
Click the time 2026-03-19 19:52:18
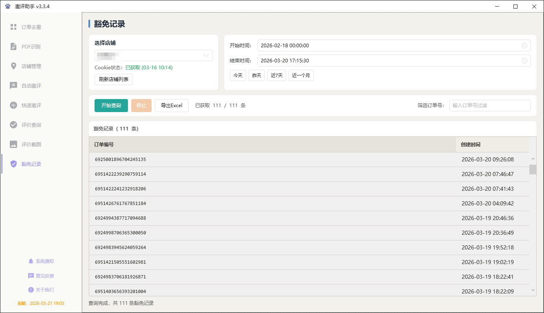[x=488, y=248]
